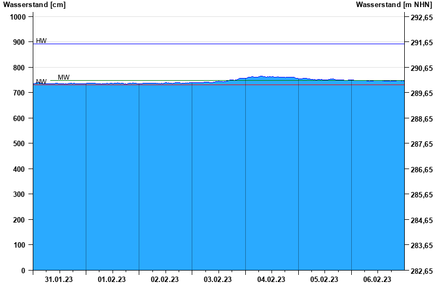Select the 06.02.23 date label
The width and height of the screenshot is (437, 300).
pos(377,280)
